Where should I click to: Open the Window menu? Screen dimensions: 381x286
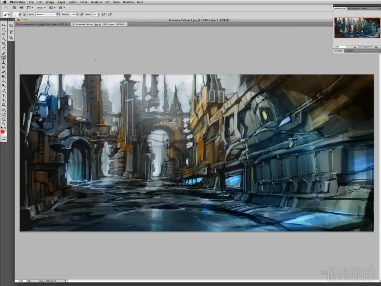128,2
